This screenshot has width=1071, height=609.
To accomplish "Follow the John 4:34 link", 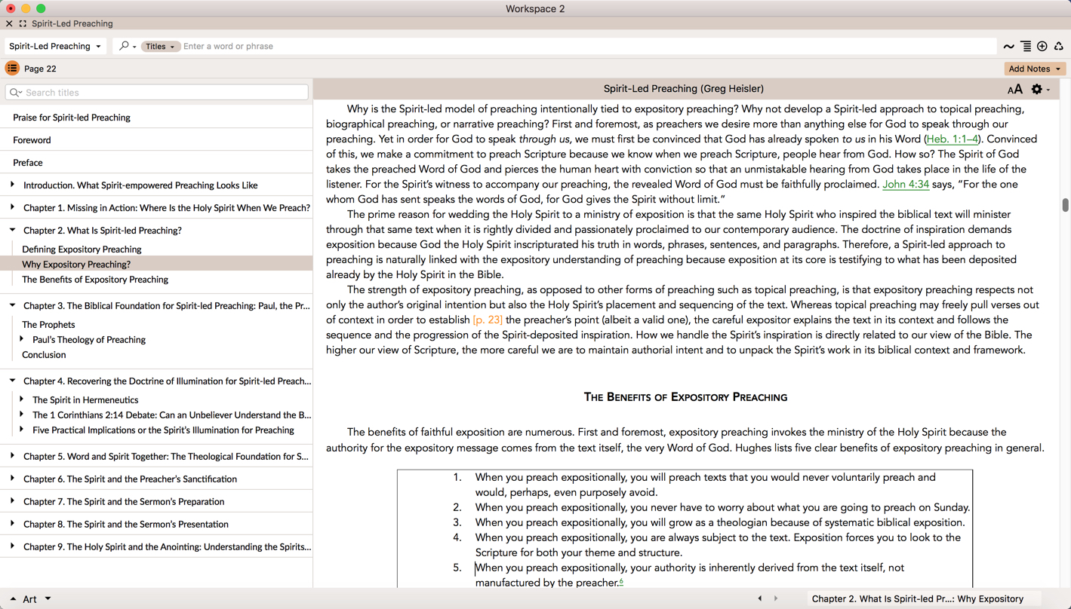I will pos(906,184).
